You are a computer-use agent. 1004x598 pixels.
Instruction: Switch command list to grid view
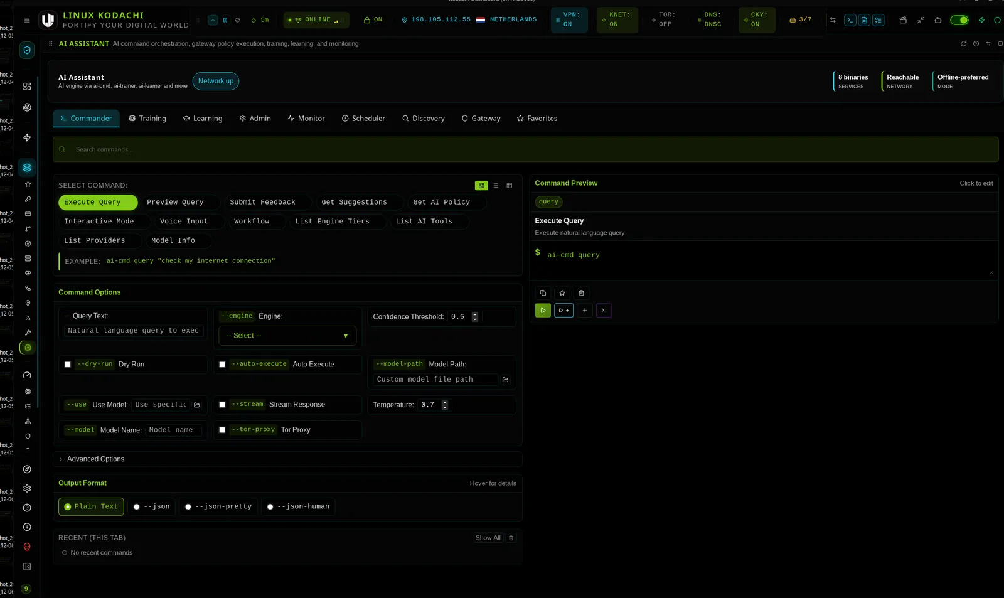pos(481,186)
